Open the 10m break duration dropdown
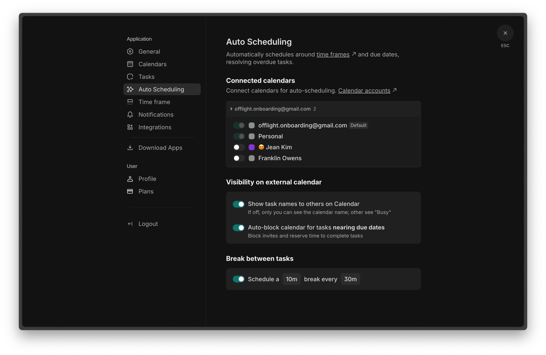Image resolution: width=546 pixels, height=355 pixels. point(291,279)
